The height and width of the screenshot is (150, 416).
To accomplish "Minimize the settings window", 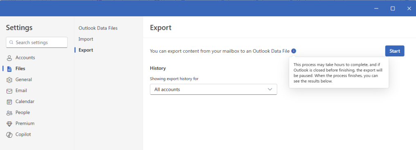I will (376, 9).
